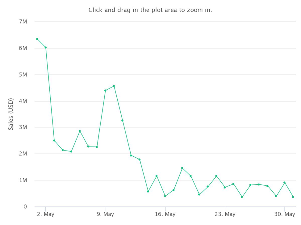301x225 pixels.
Task: Click the data point on 30 May
Action: tap(285, 183)
